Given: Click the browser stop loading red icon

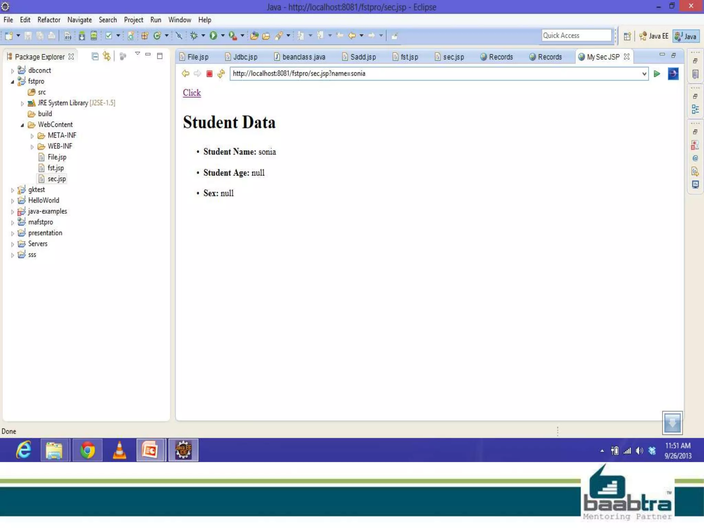Looking at the screenshot, I should (209, 74).
